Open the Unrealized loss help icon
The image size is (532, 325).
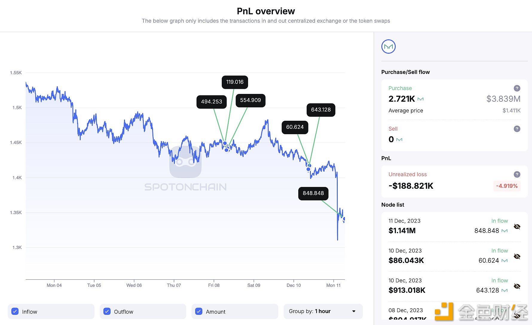517,174
